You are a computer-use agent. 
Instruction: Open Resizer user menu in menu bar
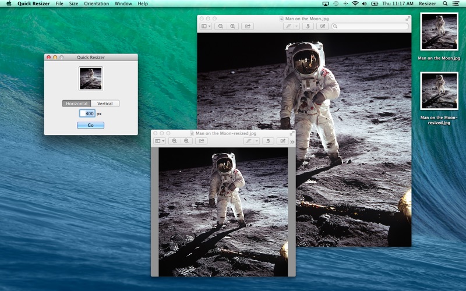click(428, 3)
